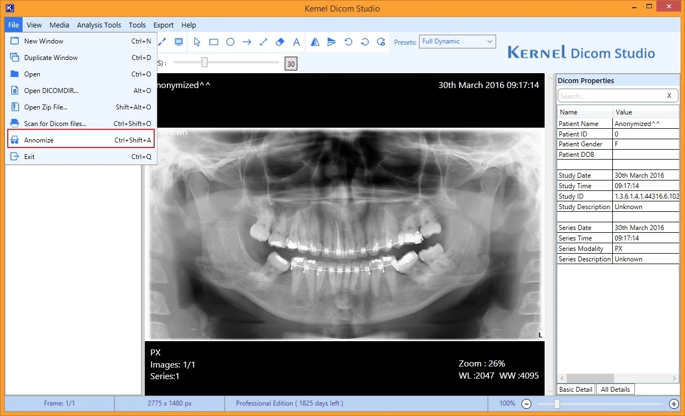Click the Exit menu icon
The height and width of the screenshot is (416, 685).
15,157
